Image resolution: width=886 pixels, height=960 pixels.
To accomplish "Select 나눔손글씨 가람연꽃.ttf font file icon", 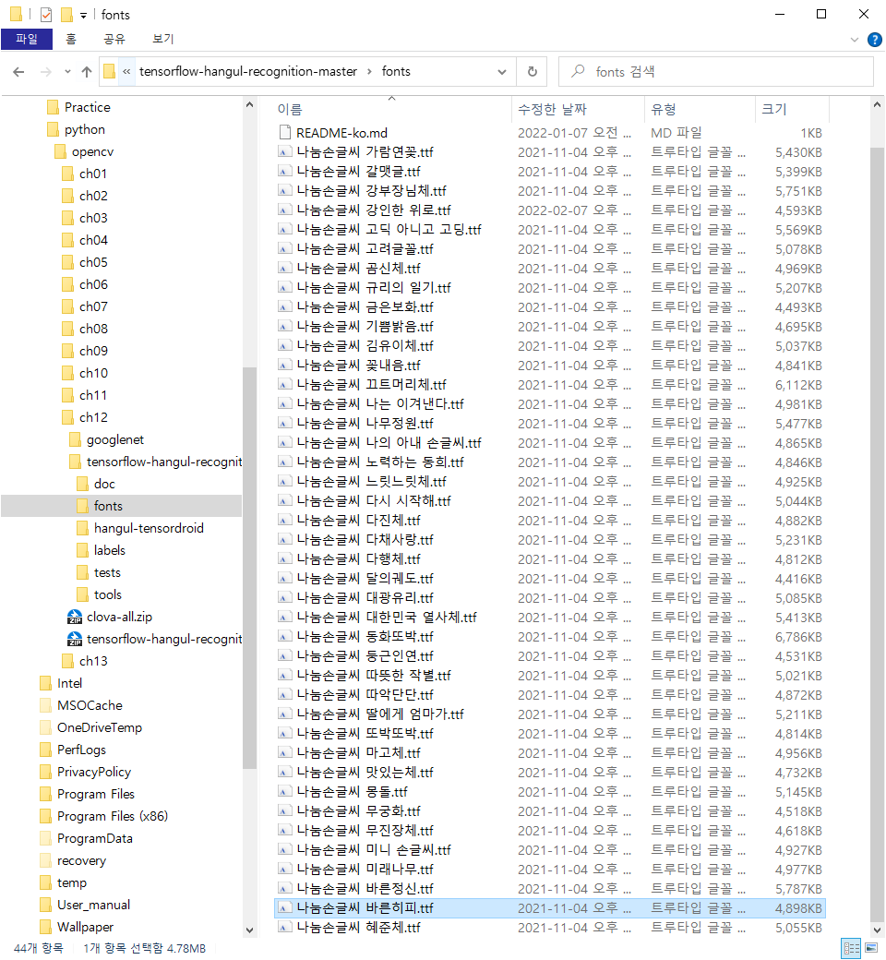I will [284, 151].
